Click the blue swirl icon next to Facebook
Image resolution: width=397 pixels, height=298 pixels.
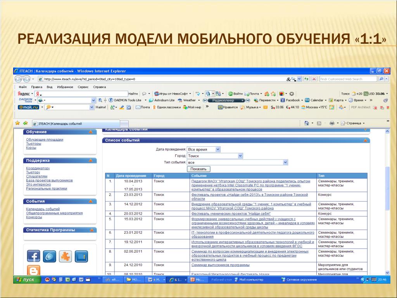tap(49, 256)
